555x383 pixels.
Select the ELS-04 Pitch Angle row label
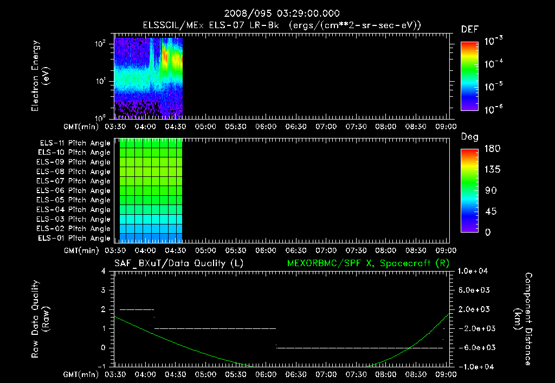73,209
